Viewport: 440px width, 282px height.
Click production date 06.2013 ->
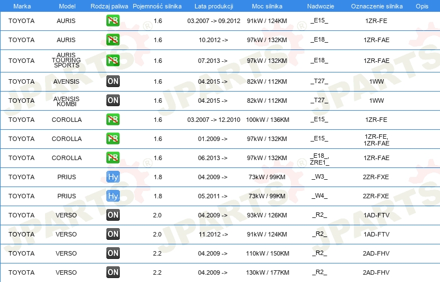(x=213, y=158)
